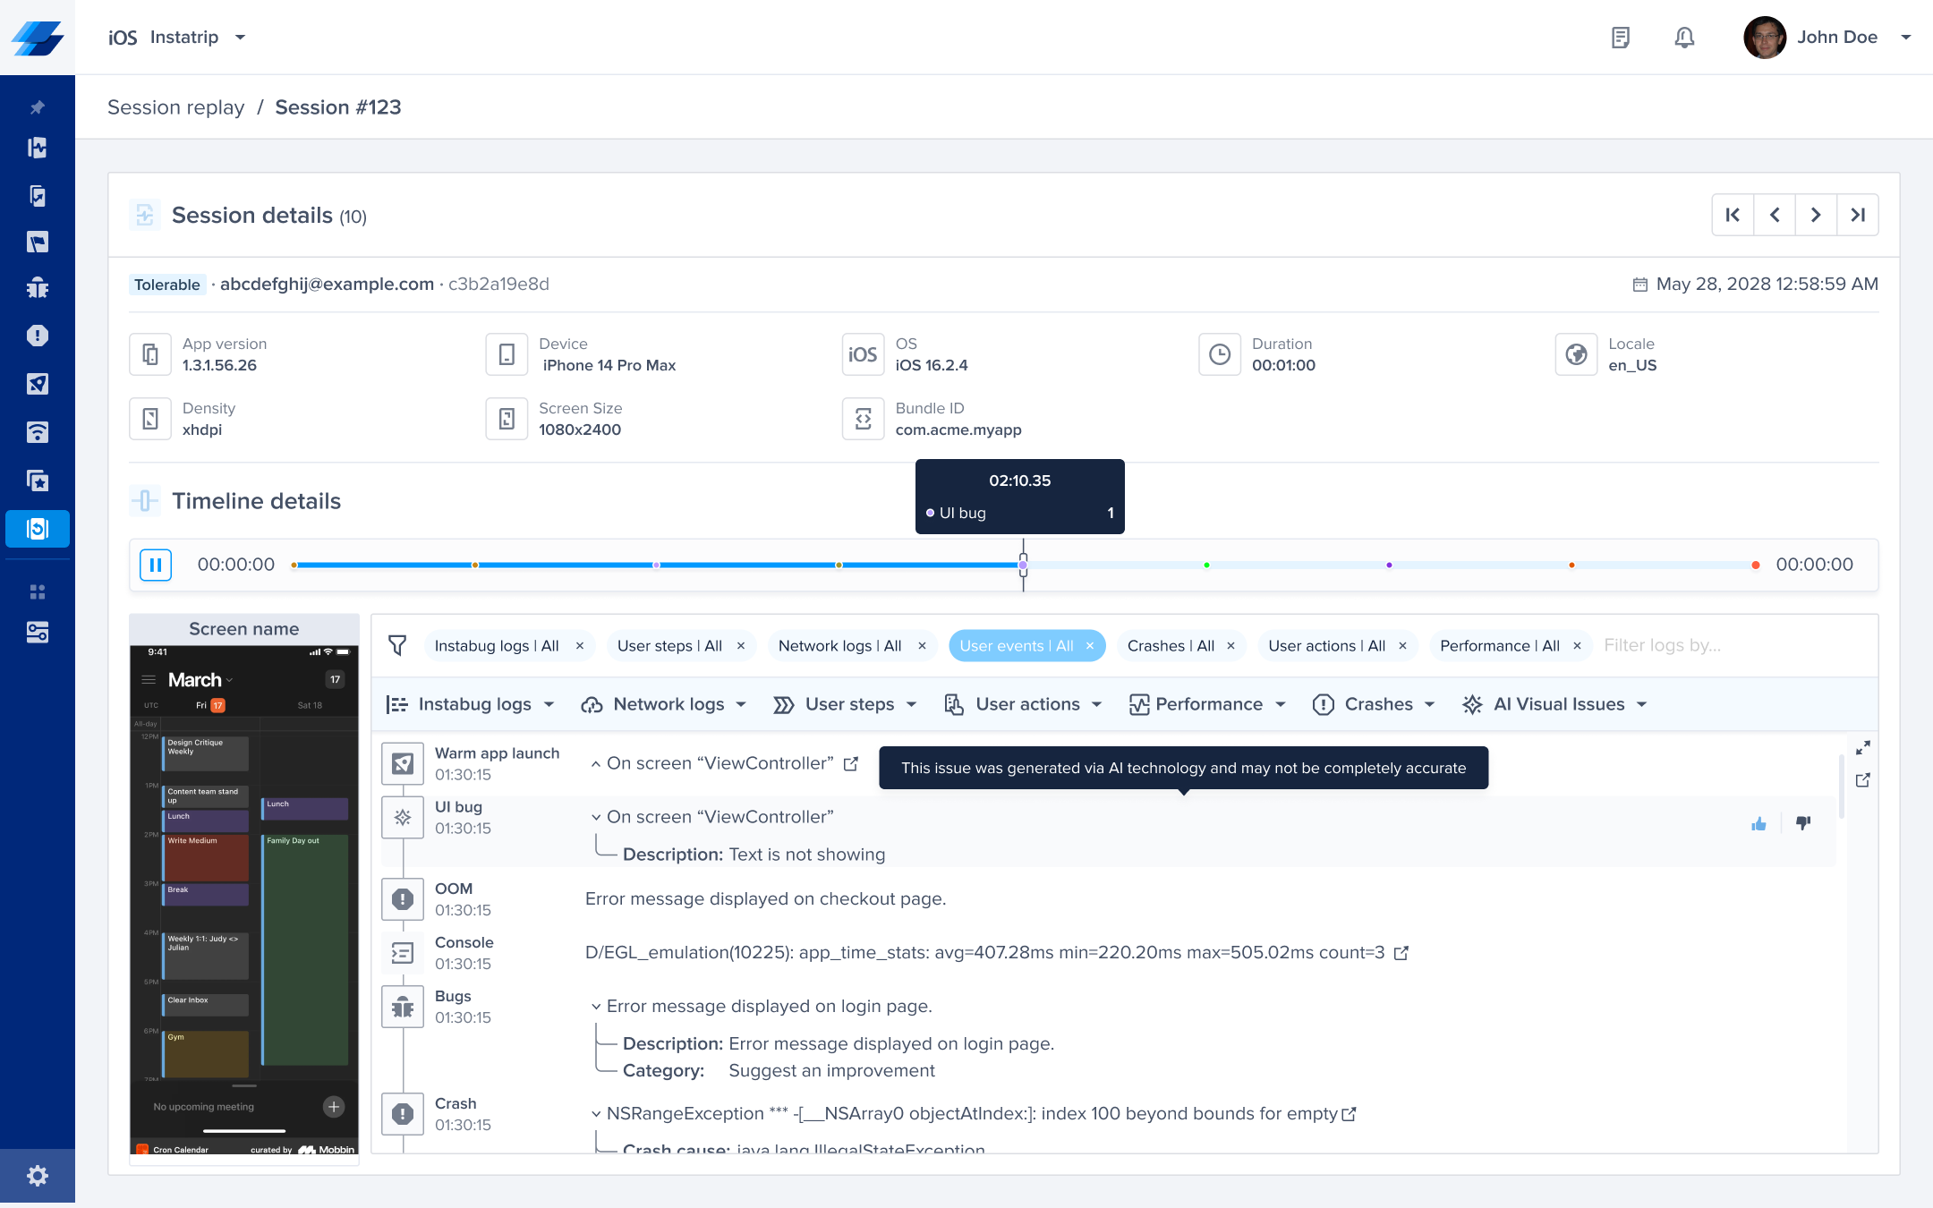Click the filter funnel icon
This screenshot has width=1933, height=1208.
click(x=397, y=645)
